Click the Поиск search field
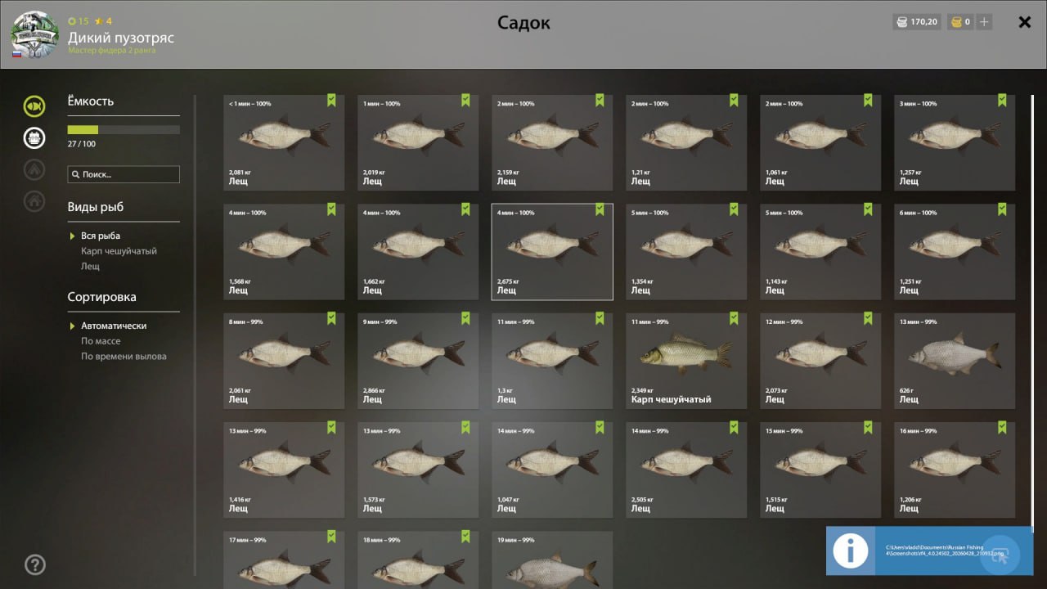Viewport: 1047px width, 589px height. click(x=124, y=174)
